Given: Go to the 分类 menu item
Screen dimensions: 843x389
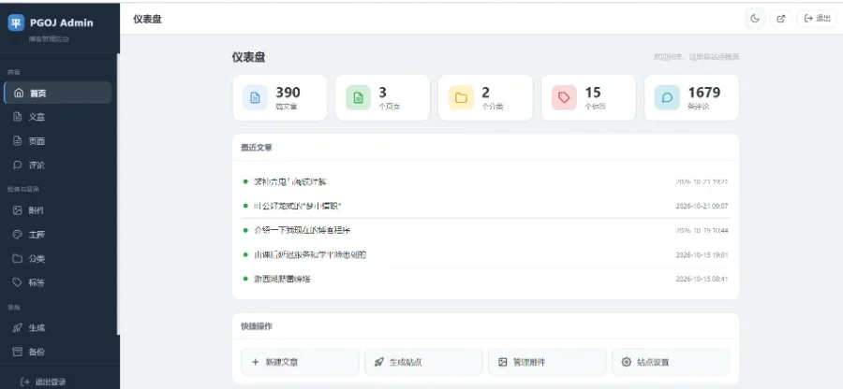Looking at the screenshot, I should (x=57, y=259).
